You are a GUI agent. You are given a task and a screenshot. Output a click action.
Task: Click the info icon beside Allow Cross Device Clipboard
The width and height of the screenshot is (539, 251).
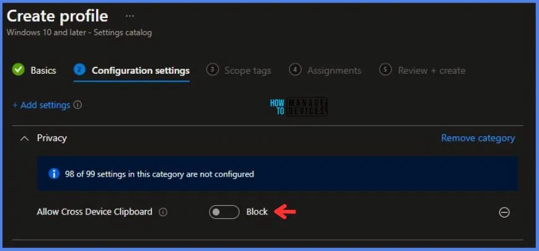(x=163, y=212)
